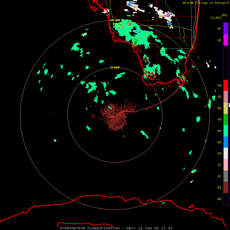Click the 'HHC' product code text
230x230 pixels.
click(x=225, y=15)
